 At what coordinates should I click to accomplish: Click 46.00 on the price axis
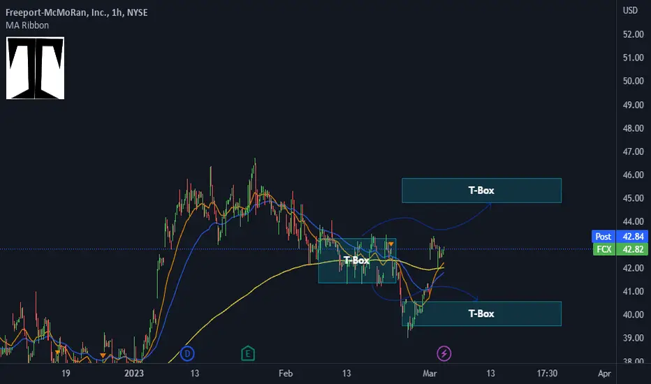(633, 175)
